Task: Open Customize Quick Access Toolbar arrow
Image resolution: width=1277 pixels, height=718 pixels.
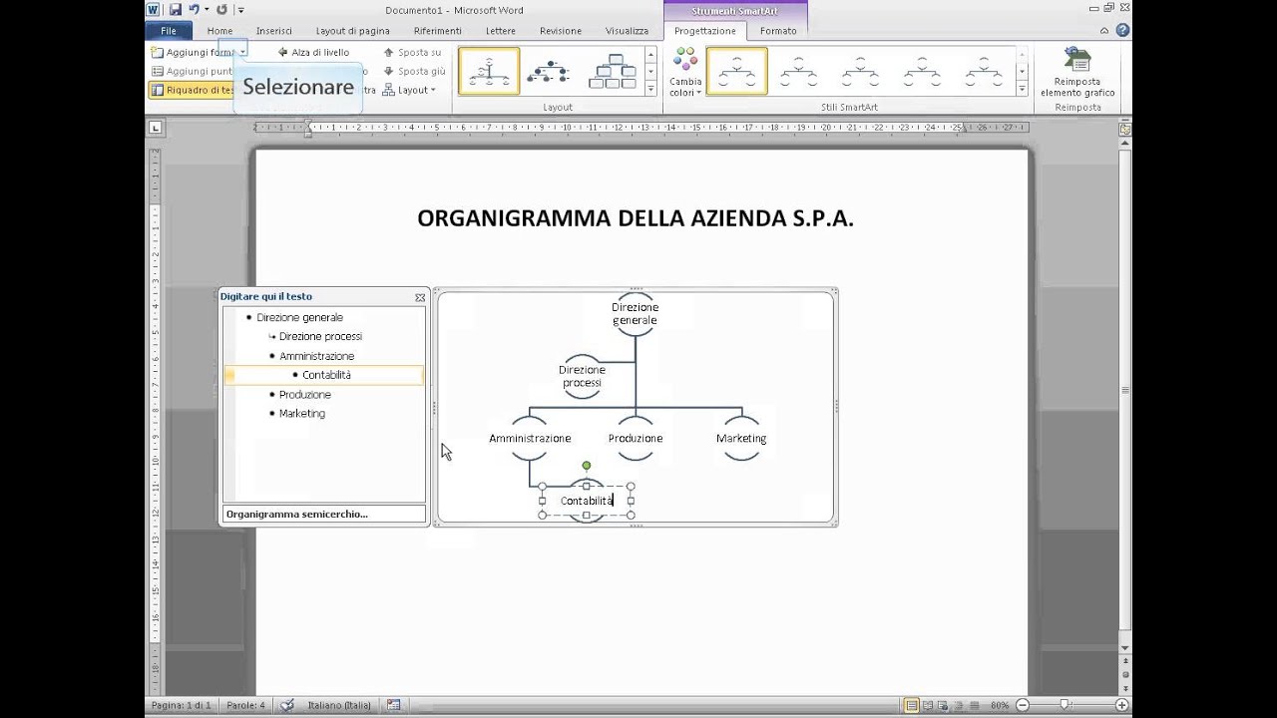Action: pyautogui.click(x=240, y=10)
